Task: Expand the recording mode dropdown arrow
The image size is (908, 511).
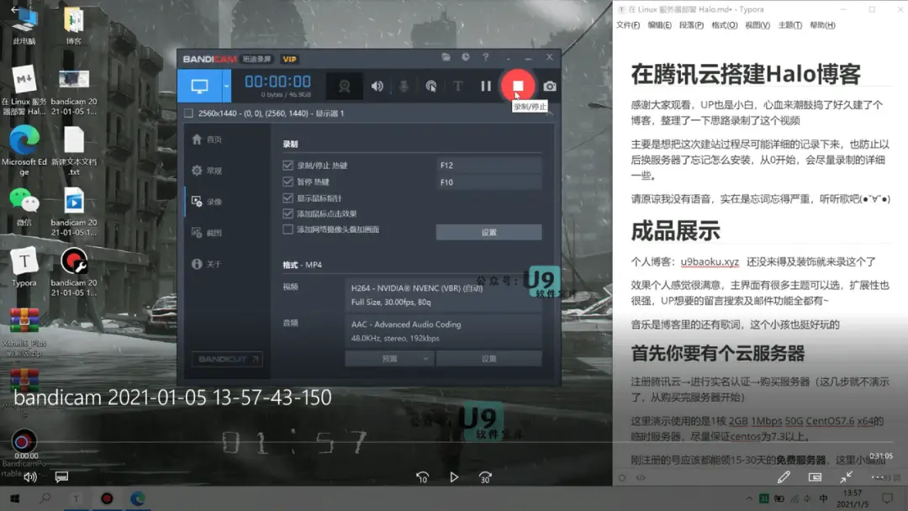Action: (x=226, y=87)
